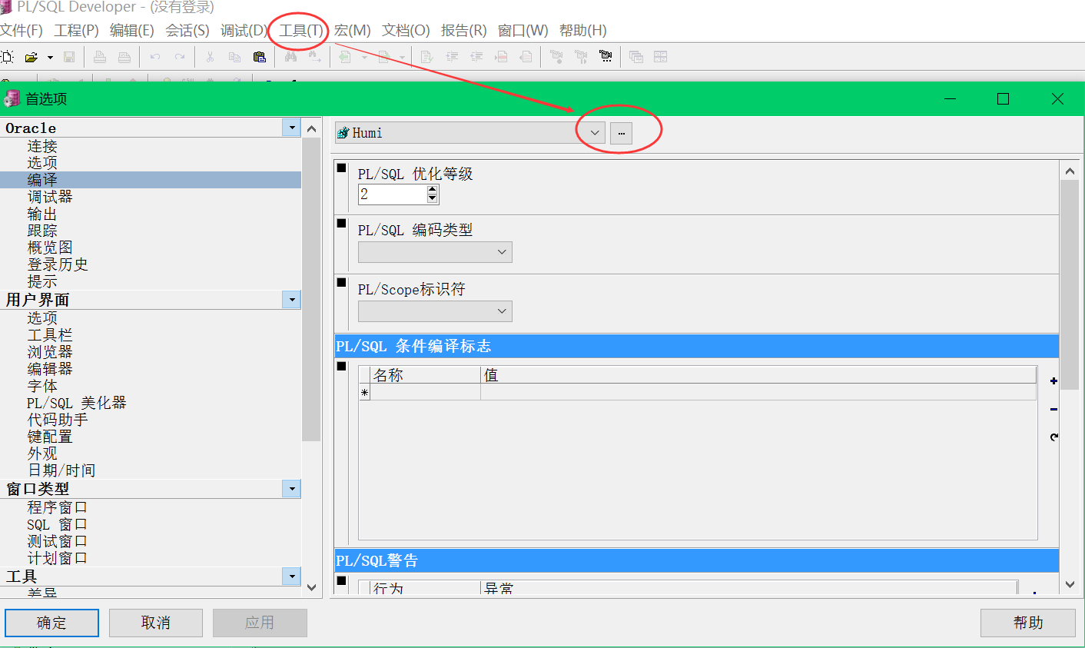Click the Uncomment selection icon

[526, 57]
